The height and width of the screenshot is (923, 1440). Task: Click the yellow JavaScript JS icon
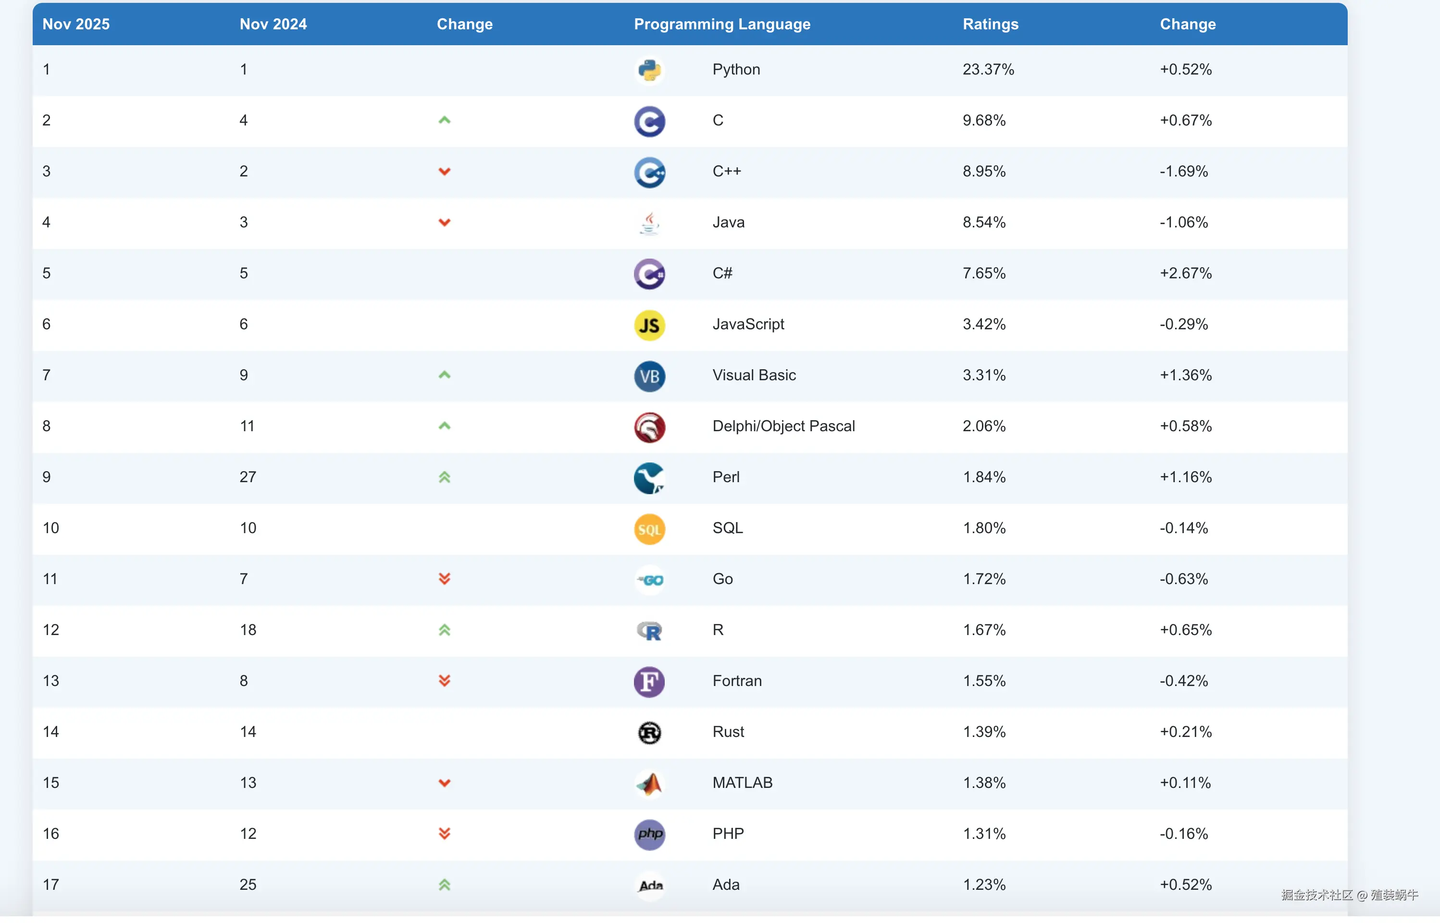(x=650, y=325)
